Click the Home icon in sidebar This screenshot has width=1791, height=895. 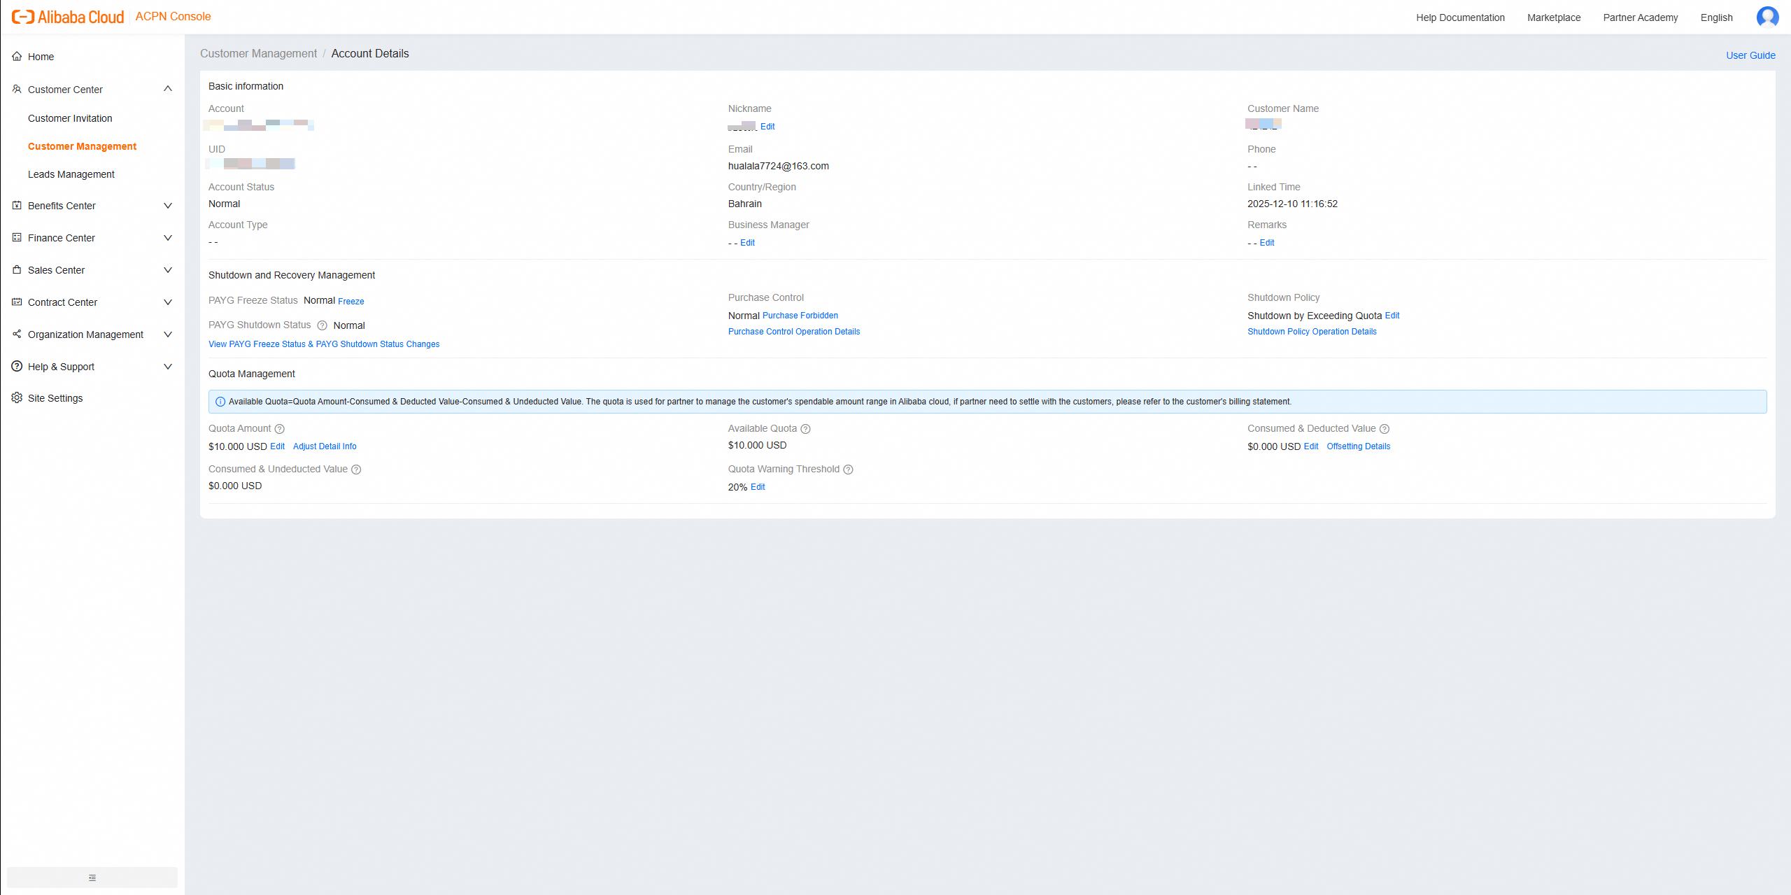point(17,57)
